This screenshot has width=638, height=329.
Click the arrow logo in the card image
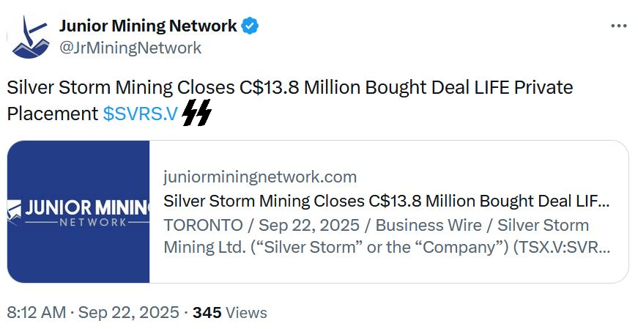(14, 212)
